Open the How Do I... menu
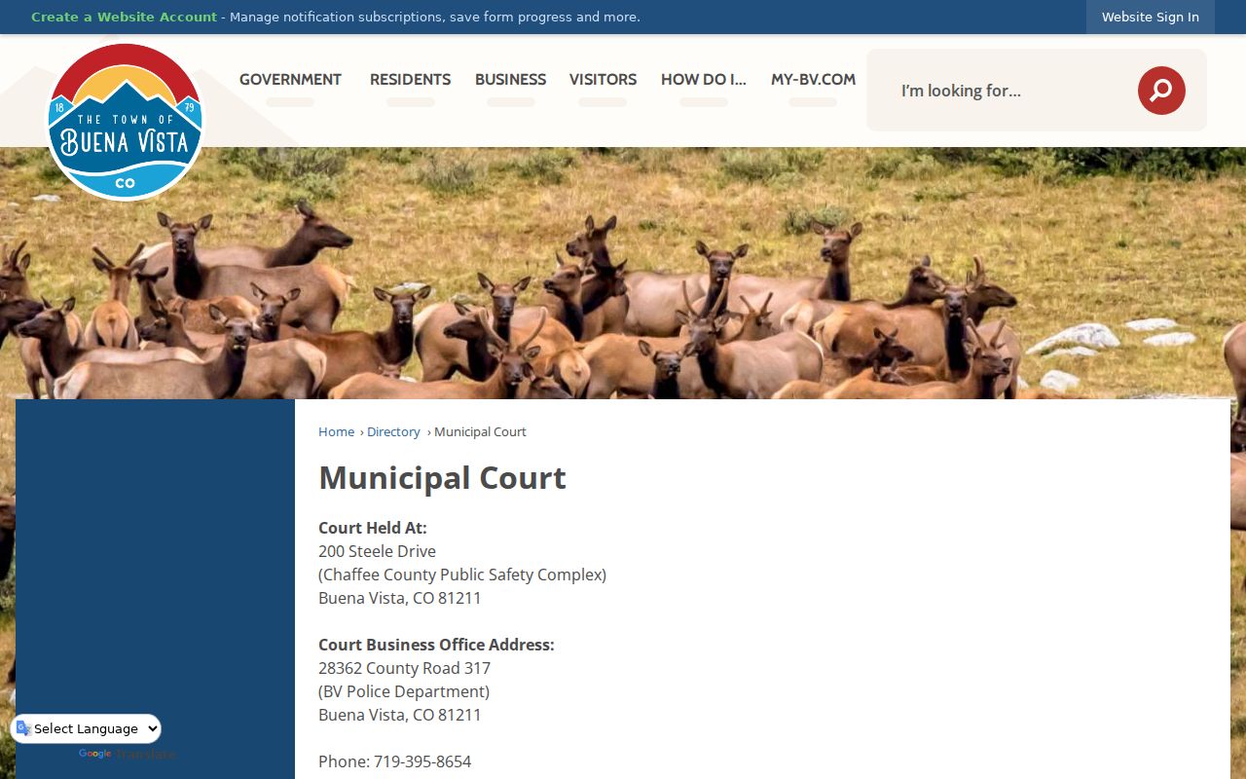The image size is (1246, 779). [x=704, y=80]
